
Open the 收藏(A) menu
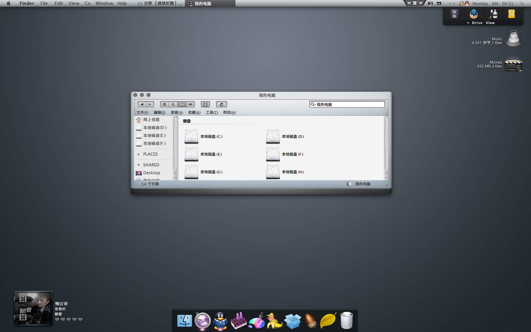pos(194,113)
